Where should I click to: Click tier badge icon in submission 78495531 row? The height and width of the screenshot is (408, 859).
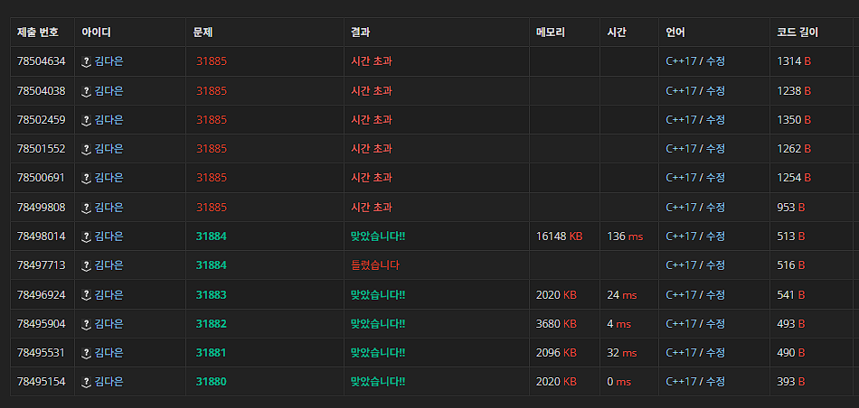(86, 353)
